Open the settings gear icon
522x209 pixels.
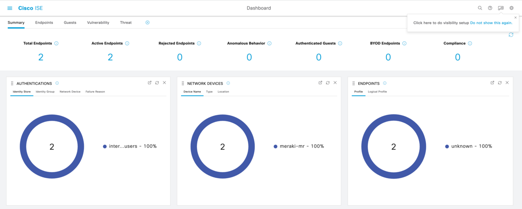(512, 8)
